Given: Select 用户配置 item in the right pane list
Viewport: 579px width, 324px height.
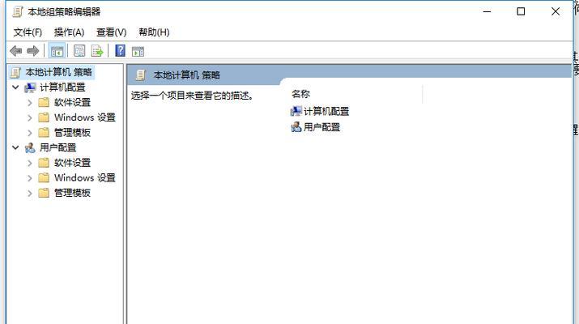Looking at the screenshot, I should [x=316, y=127].
